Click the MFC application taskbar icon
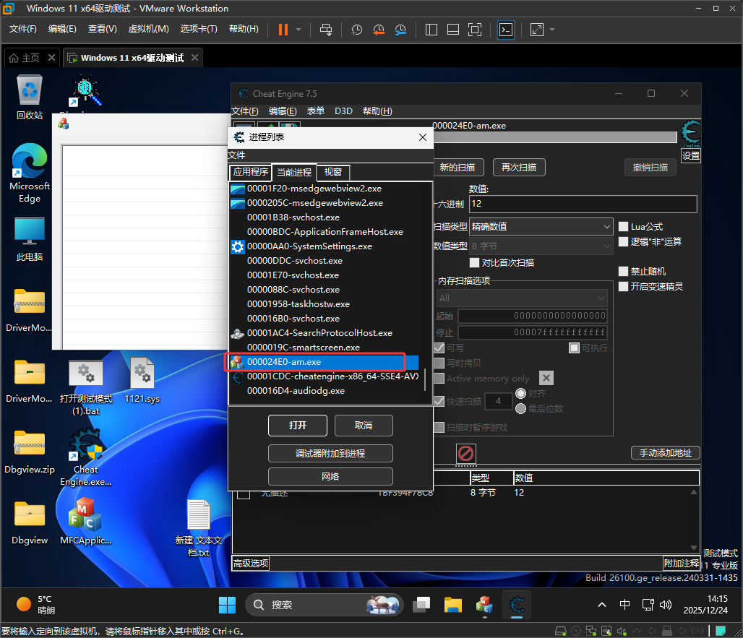 pos(484,605)
